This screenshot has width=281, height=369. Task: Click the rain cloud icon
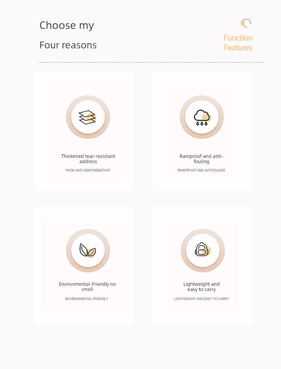pyautogui.click(x=202, y=117)
